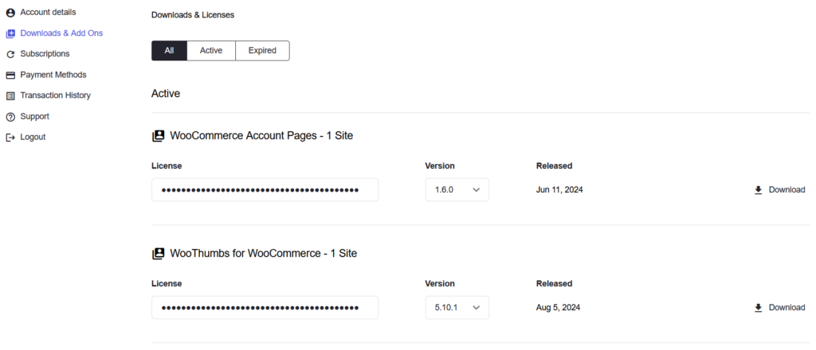Click the Transaction History list icon
Viewport: 816px width, 350px height.
click(10, 95)
